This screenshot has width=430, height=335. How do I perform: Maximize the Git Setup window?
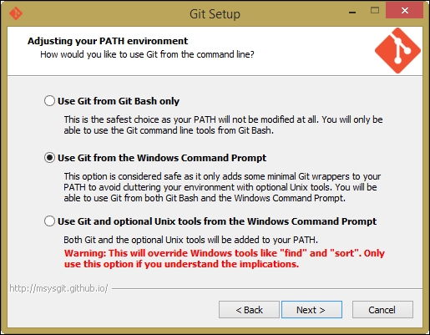pyautogui.click(x=375, y=11)
